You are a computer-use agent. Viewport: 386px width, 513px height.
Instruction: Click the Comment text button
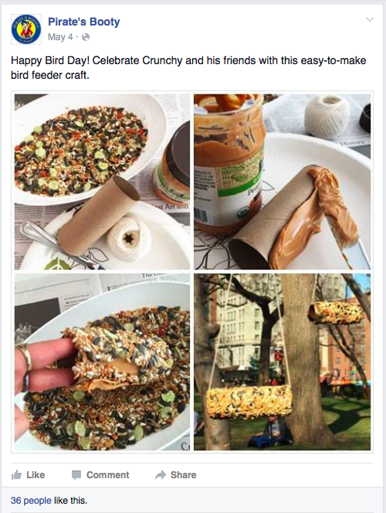point(107,474)
